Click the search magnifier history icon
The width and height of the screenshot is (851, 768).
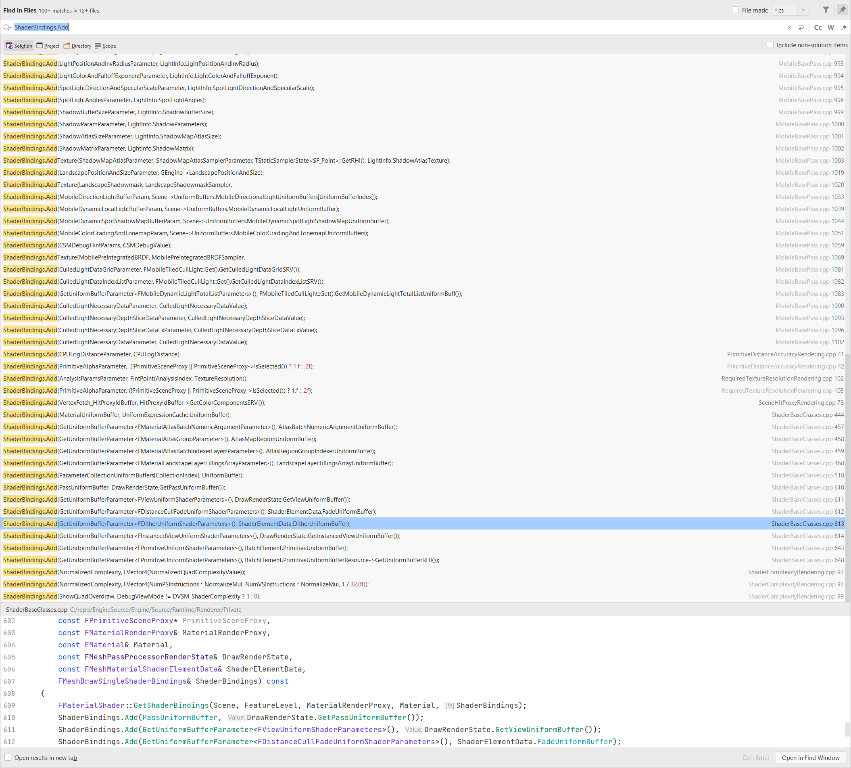coord(7,27)
